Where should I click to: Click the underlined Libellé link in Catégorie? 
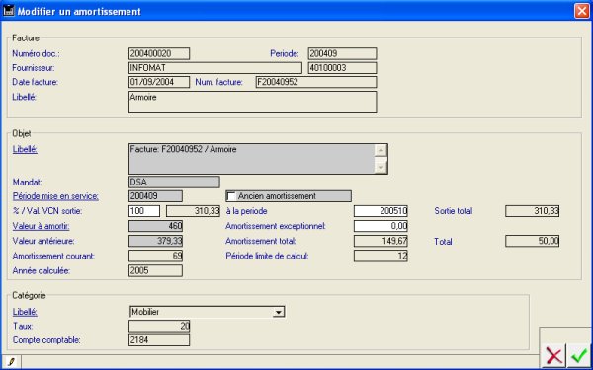[x=25, y=312]
